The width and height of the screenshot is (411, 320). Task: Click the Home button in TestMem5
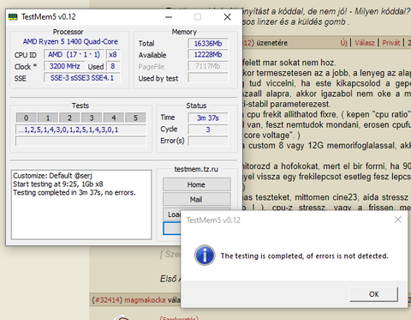tap(196, 184)
